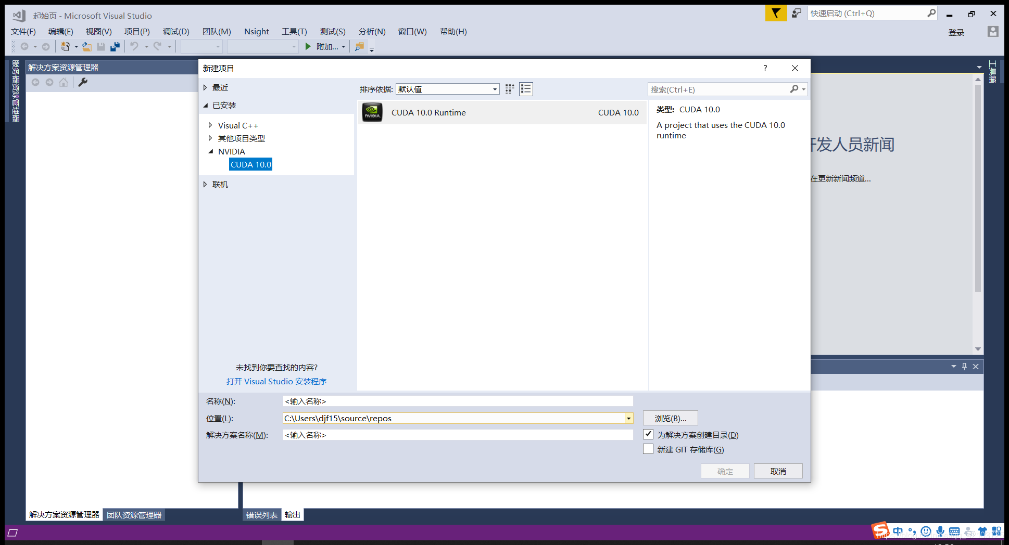Click the 解决方案名称 input field
Screen dimensions: 1009x545
pos(458,435)
